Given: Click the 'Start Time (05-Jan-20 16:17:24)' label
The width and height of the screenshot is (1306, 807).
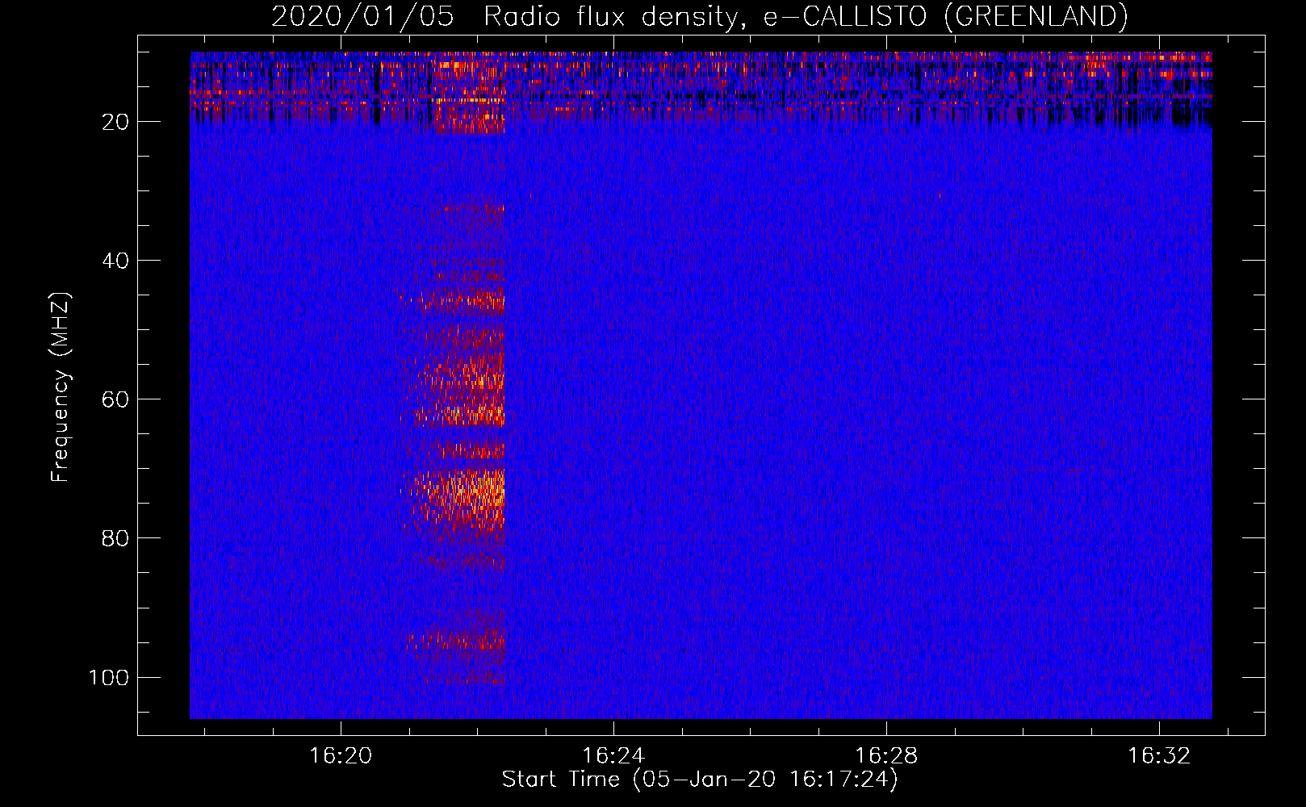Looking at the screenshot, I should pyautogui.click(x=700, y=780).
